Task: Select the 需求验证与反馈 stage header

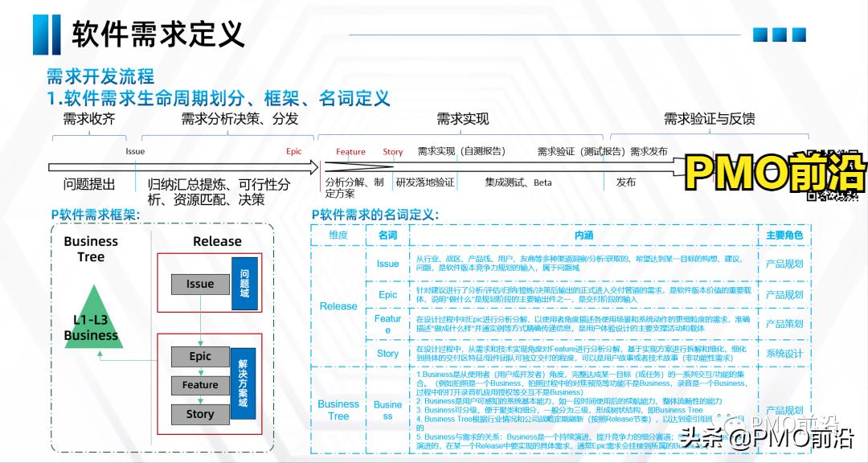Action: (x=709, y=118)
